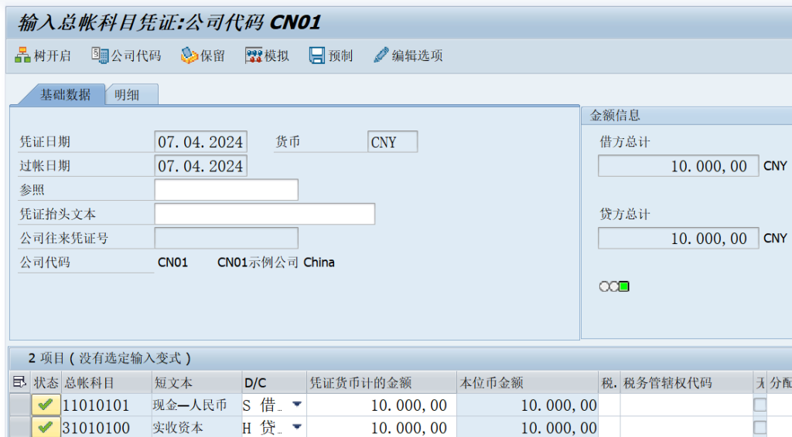Click the green status checkmark for account 31010100

point(46,428)
